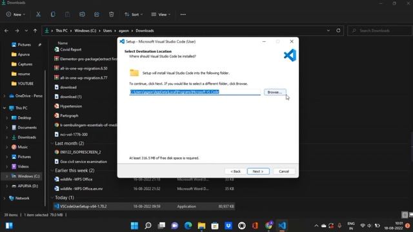Click Next in VS Code setup
The image size is (413, 232).
[258, 171]
